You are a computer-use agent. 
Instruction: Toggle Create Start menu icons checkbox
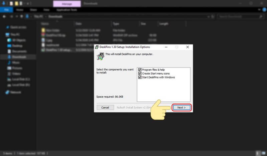(140, 73)
